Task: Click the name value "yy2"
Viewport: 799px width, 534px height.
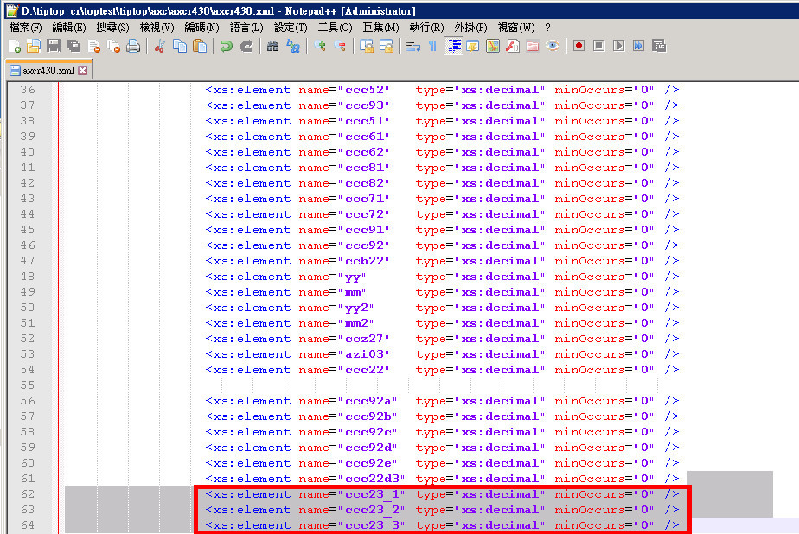Action: [x=356, y=308]
